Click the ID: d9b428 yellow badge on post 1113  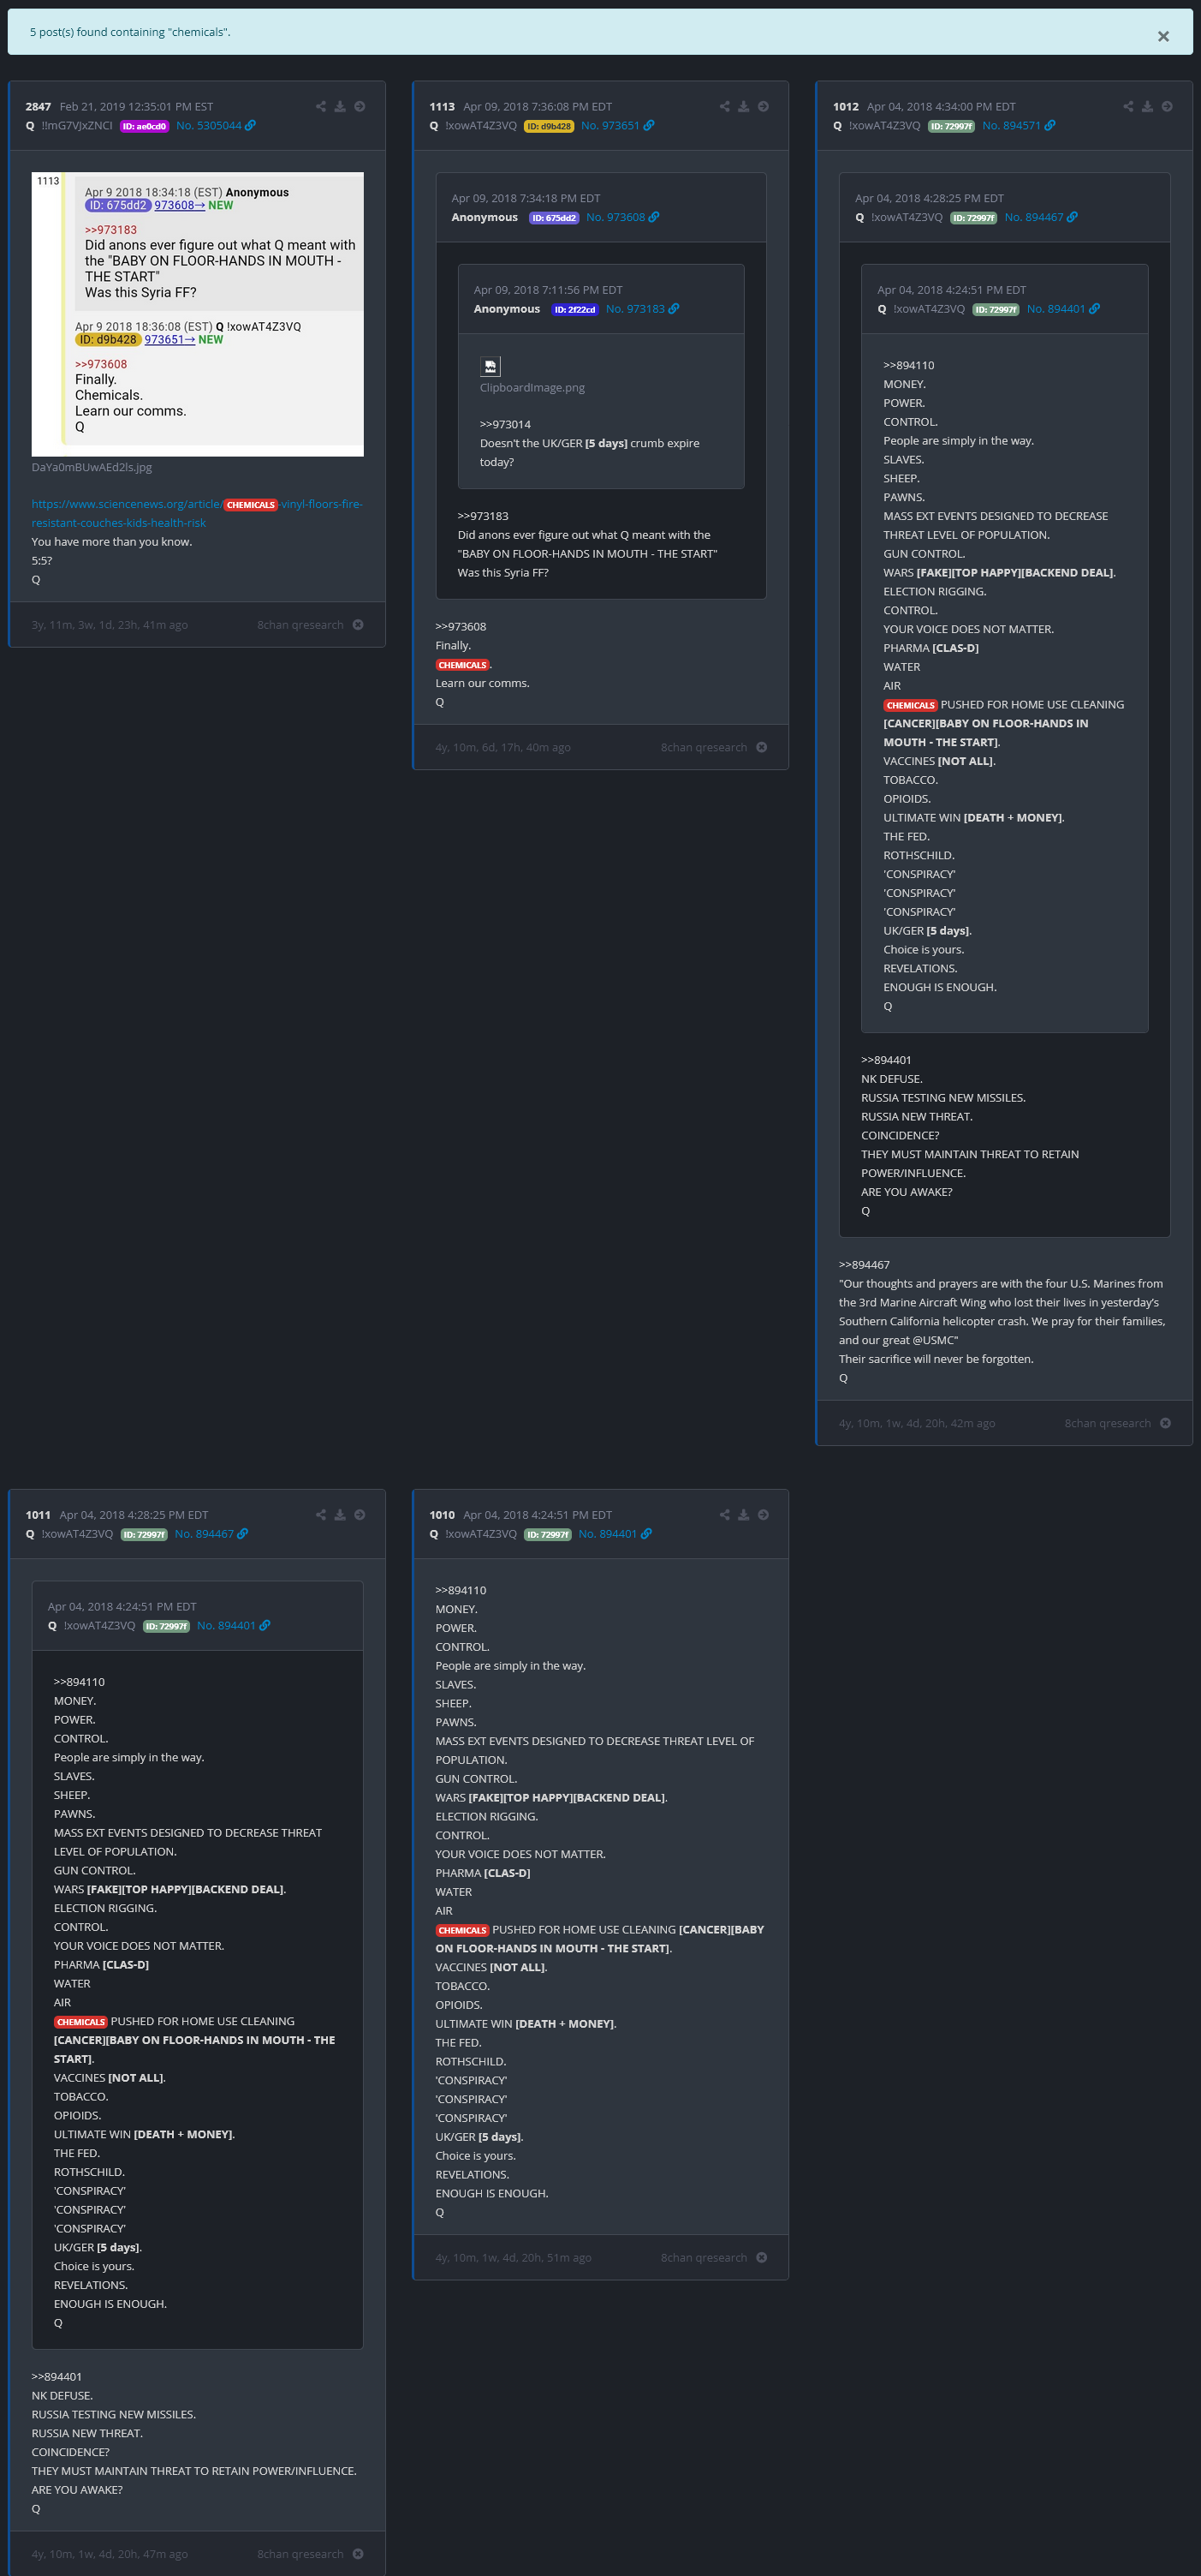[549, 126]
